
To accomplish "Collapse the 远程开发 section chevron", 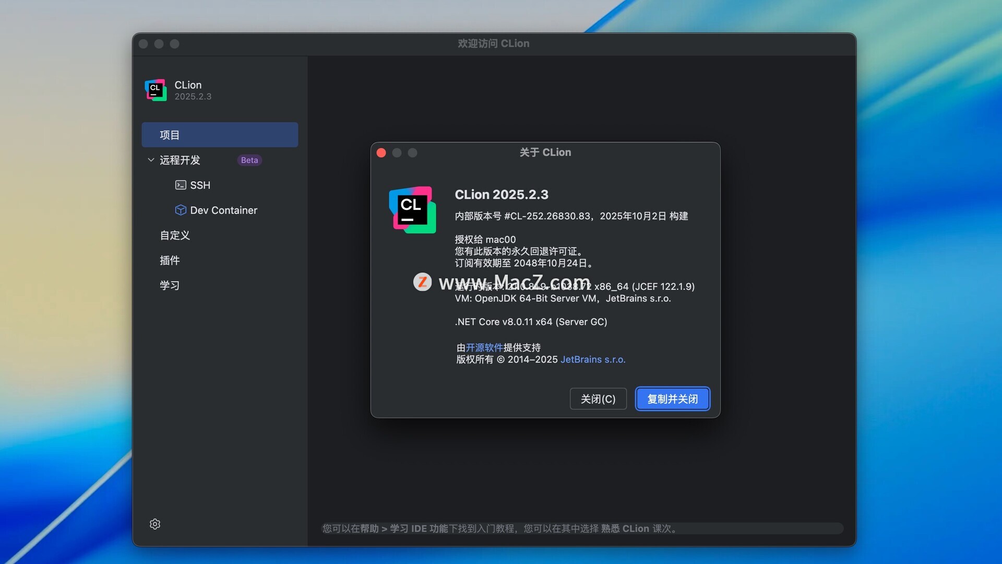I will 151,160.
